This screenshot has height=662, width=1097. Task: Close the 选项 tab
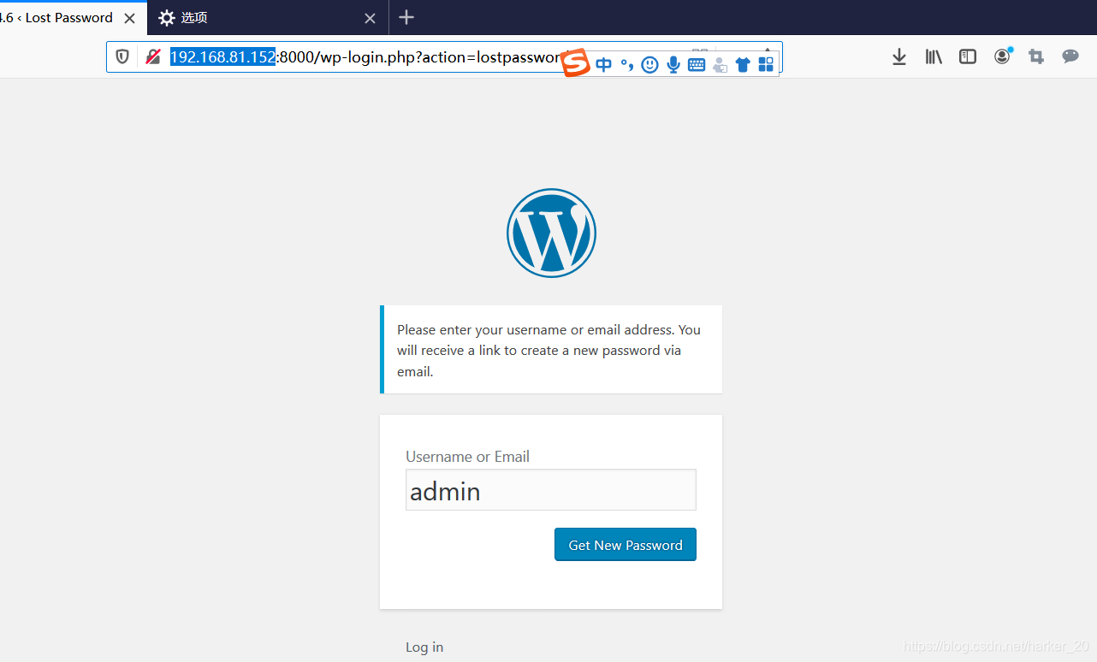[x=370, y=18]
